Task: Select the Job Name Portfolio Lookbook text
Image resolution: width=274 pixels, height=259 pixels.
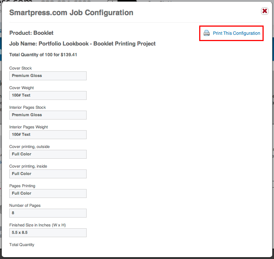Action: 82,44
